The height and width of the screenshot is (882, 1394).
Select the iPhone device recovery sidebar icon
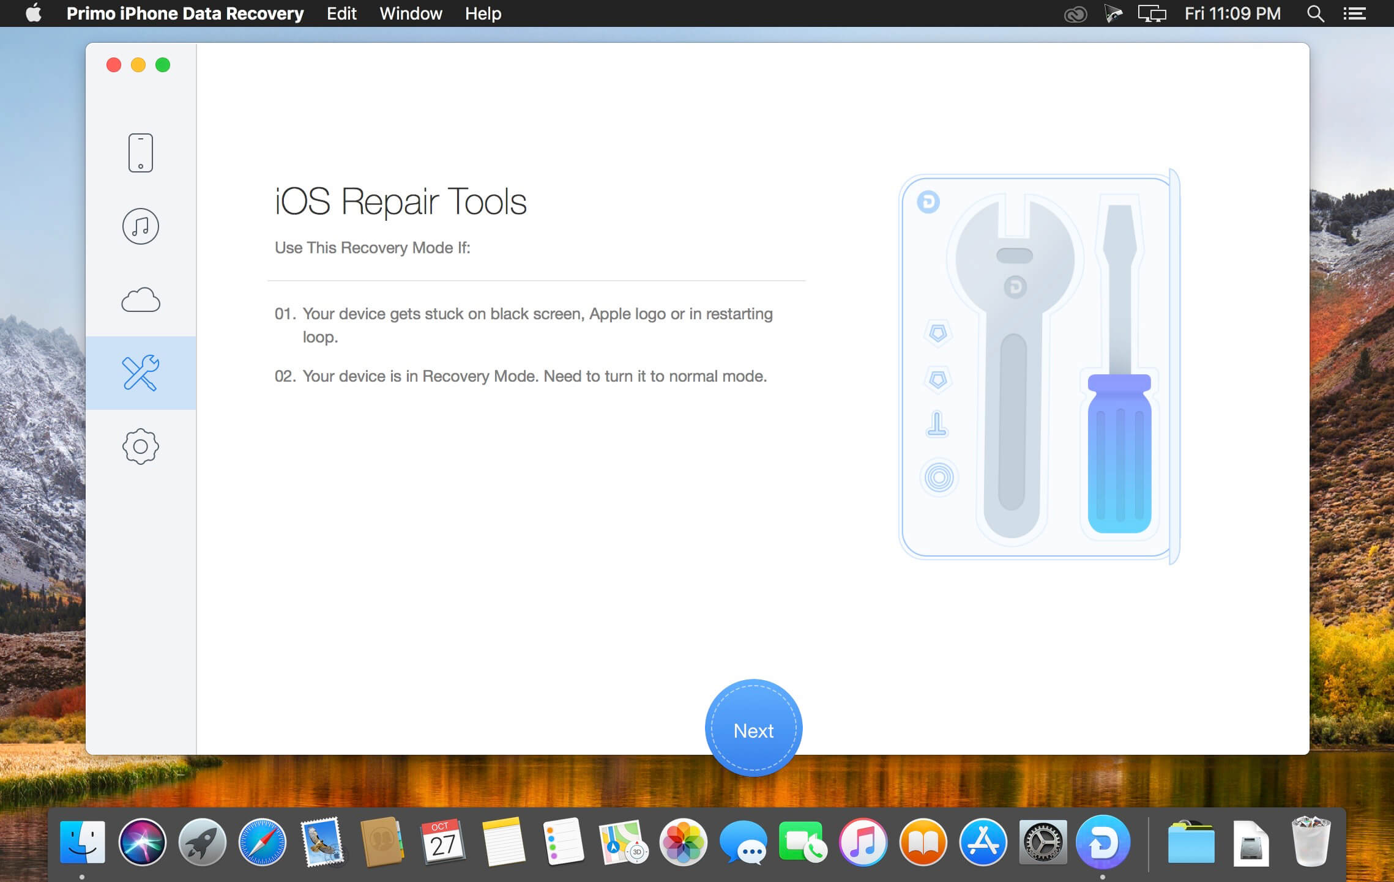140,153
